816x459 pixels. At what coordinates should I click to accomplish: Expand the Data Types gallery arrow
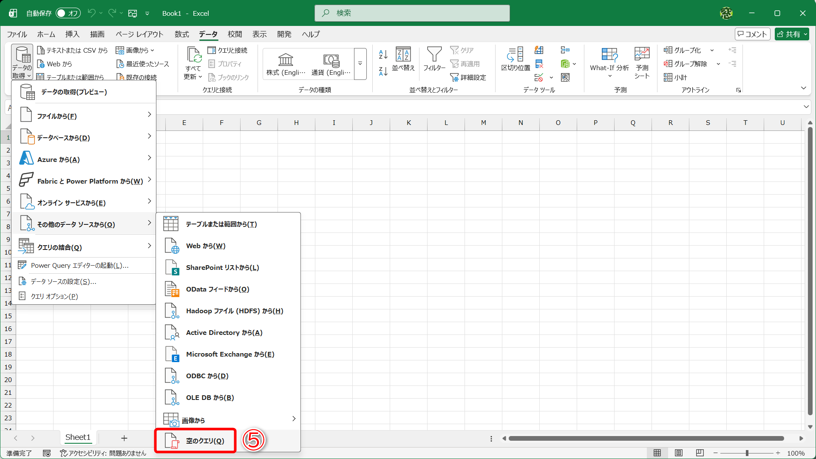click(360, 64)
